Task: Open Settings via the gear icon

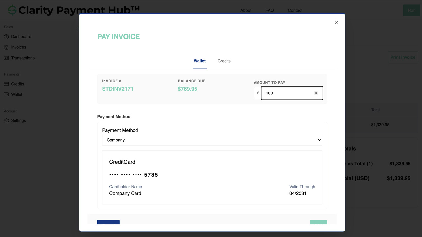Action: [x=6, y=120]
